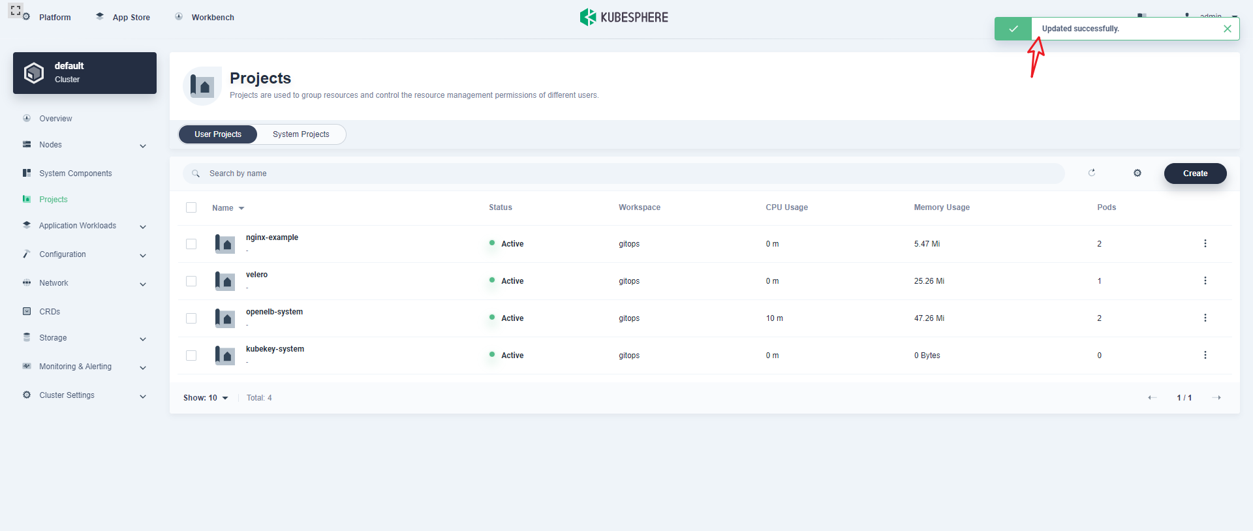Open the CRDs page
Image resolution: width=1253 pixels, height=531 pixels.
click(x=50, y=312)
